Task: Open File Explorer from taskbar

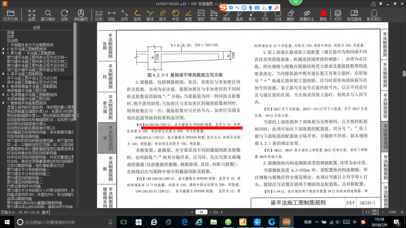Action: click(213, 222)
